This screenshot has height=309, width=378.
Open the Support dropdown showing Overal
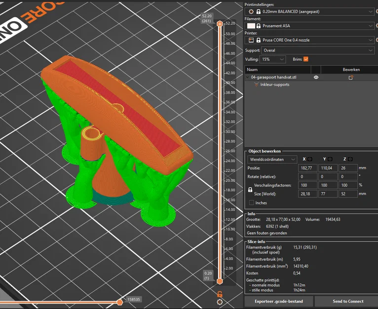click(317, 50)
